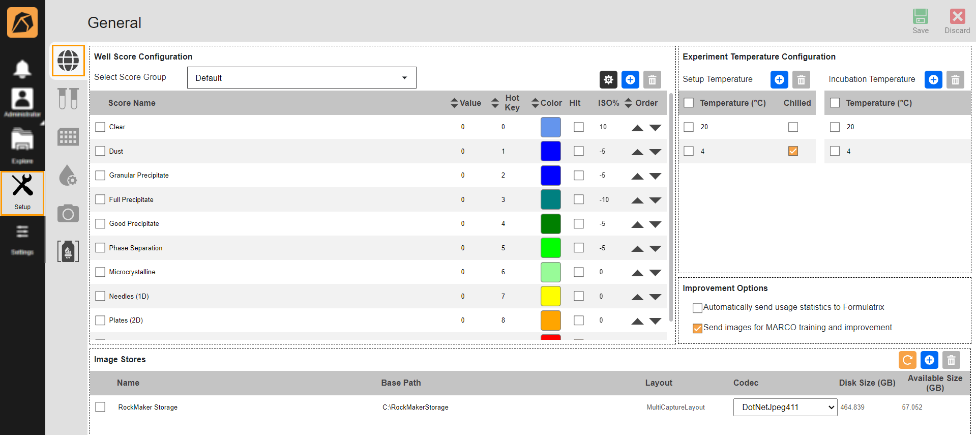Screen dimensions: 976x435
Task: Enable automatic usage statistics to Formulatrix
Action: click(x=697, y=308)
